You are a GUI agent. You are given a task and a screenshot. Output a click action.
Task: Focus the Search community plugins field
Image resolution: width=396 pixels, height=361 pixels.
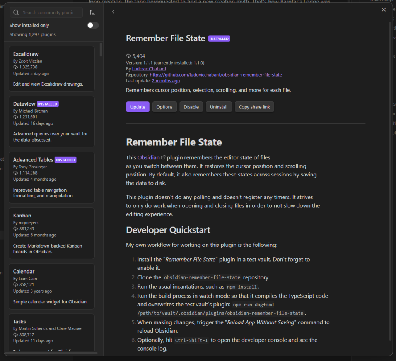click(x=46, y=12)
